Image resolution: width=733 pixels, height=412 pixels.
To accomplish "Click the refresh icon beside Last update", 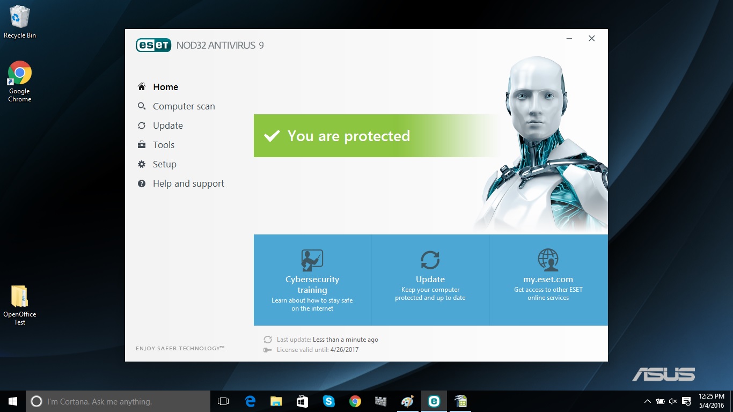I will (268, 340).
